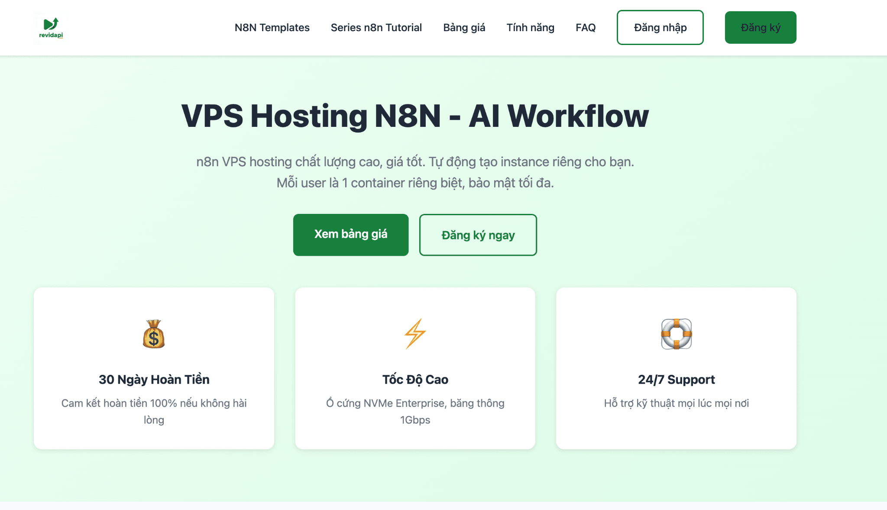
Task: Open Series n8n Tutorial page
Action: [x=376, y=28]
